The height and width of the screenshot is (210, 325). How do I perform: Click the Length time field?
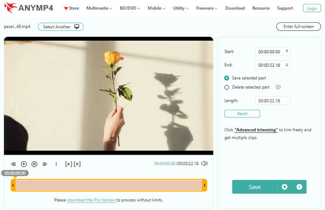pyautogui.click(x=272, y=101)
